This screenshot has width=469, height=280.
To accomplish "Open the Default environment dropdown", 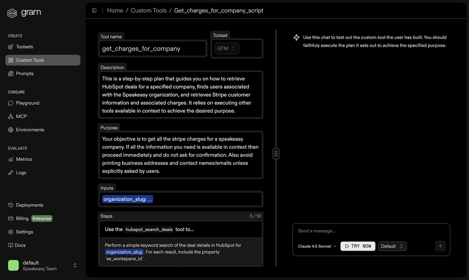I will click(x=392, y=246).
